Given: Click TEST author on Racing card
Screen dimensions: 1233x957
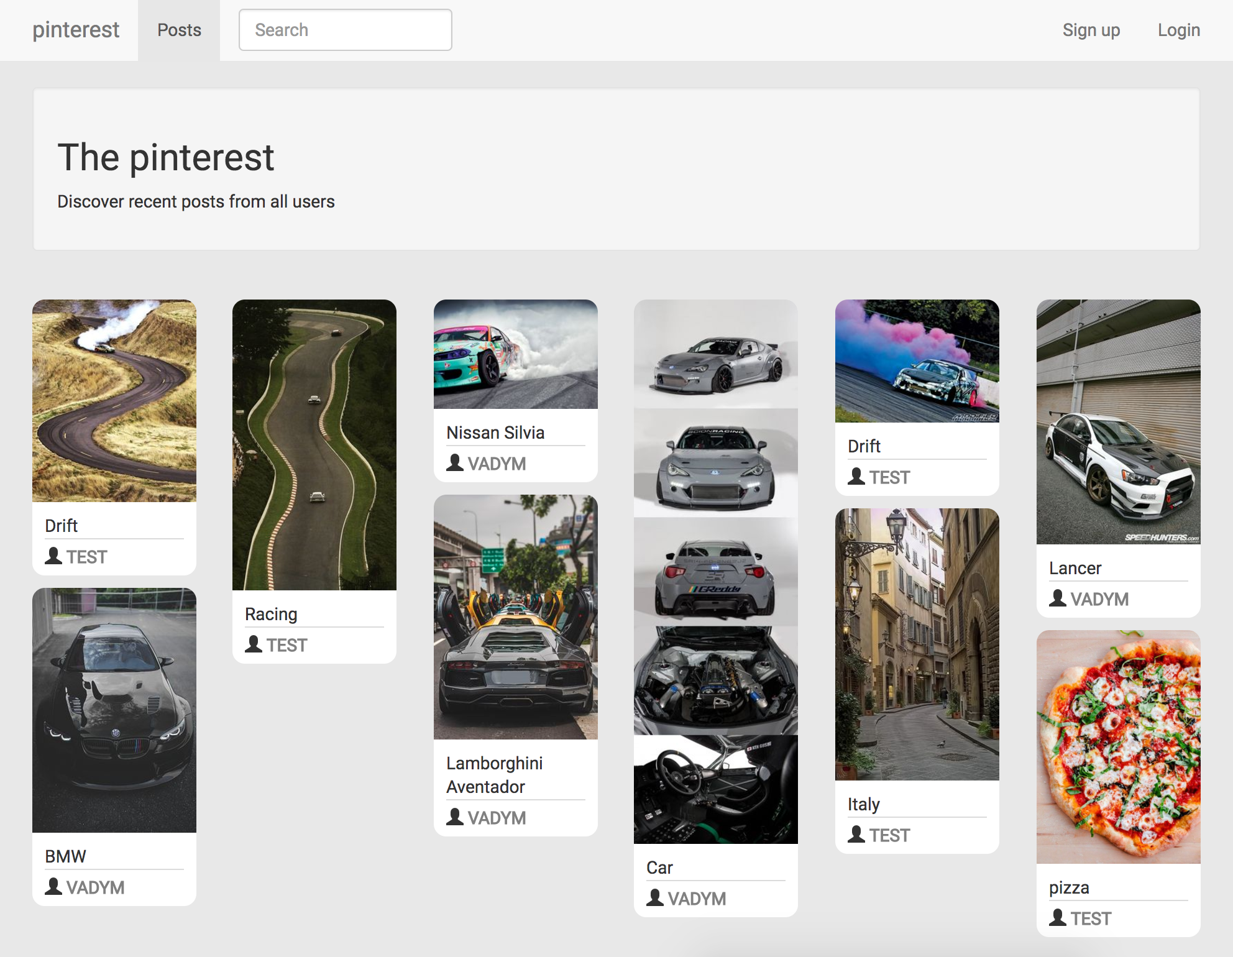Looking at the screenshot, I should click(287, 645).
